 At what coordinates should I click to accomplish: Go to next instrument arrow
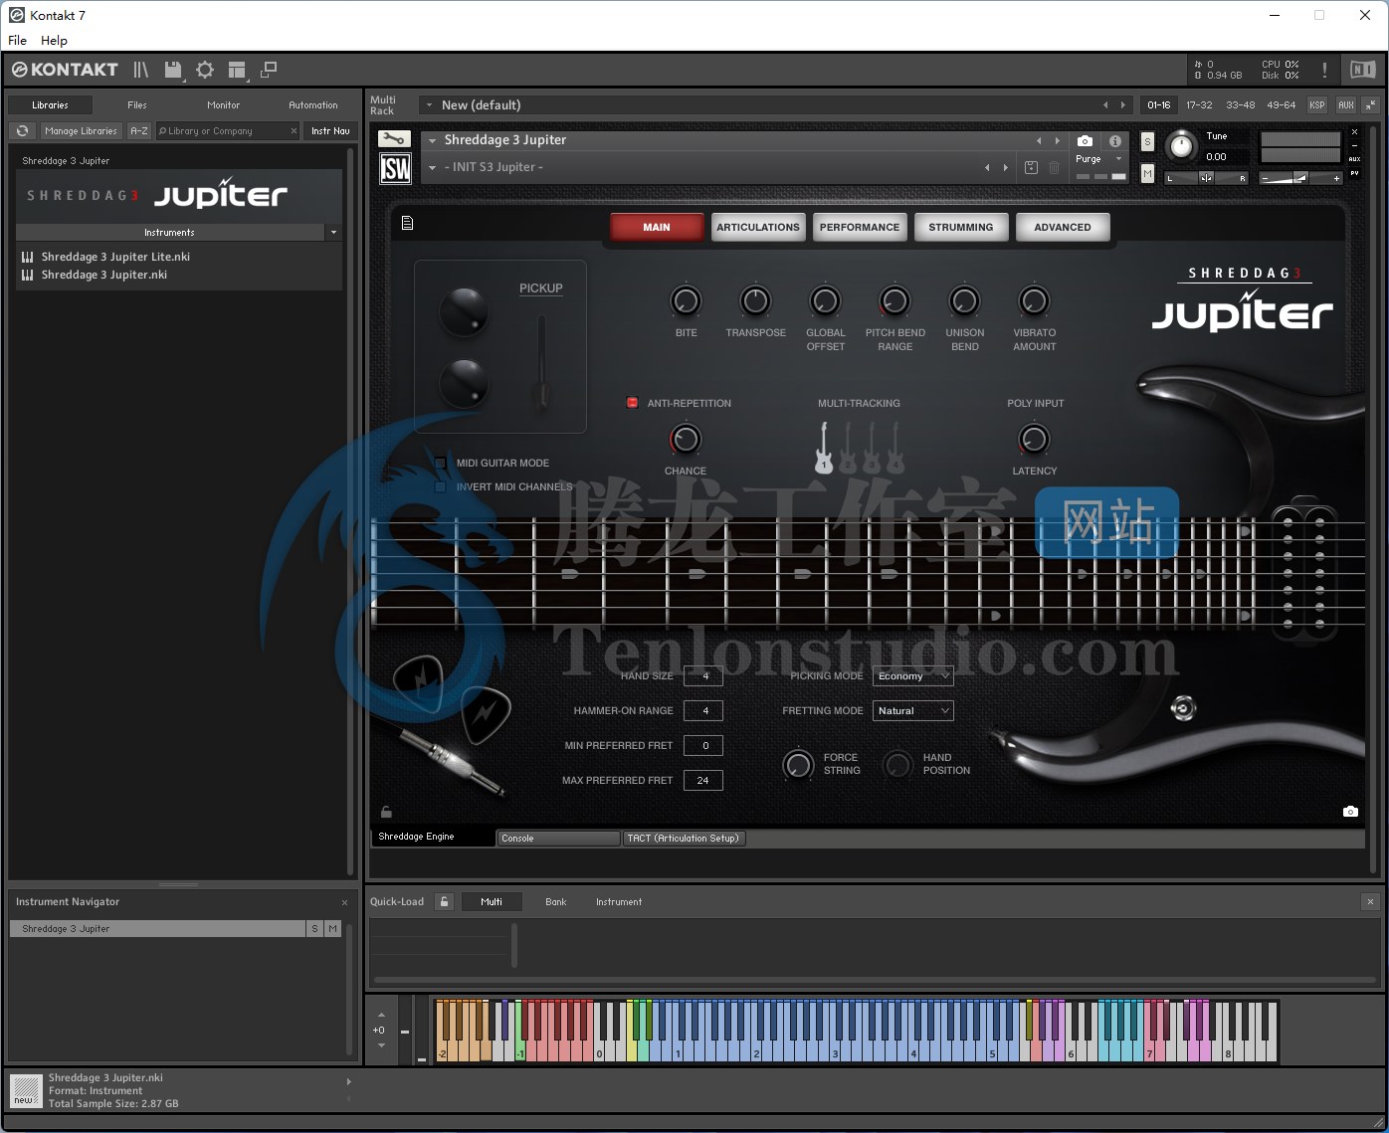click(x=1058, y=140)
